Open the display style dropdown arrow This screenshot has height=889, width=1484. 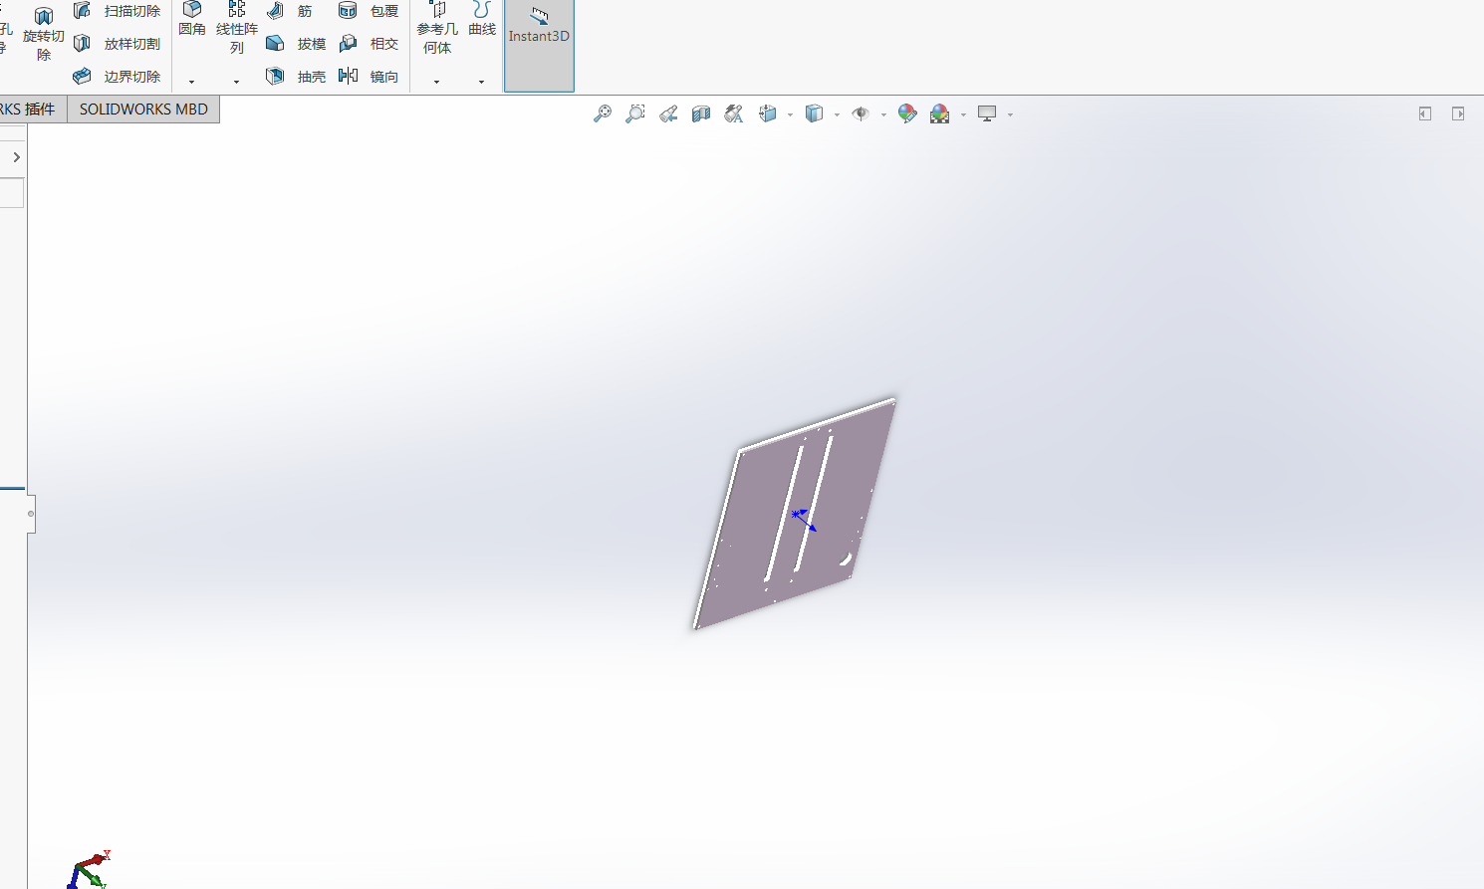point(837,114)
